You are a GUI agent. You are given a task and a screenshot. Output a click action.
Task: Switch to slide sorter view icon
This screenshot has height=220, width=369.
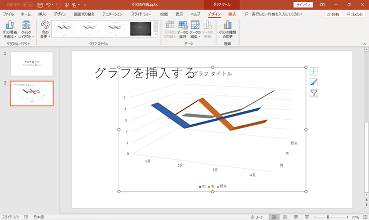tap(285, 217)
